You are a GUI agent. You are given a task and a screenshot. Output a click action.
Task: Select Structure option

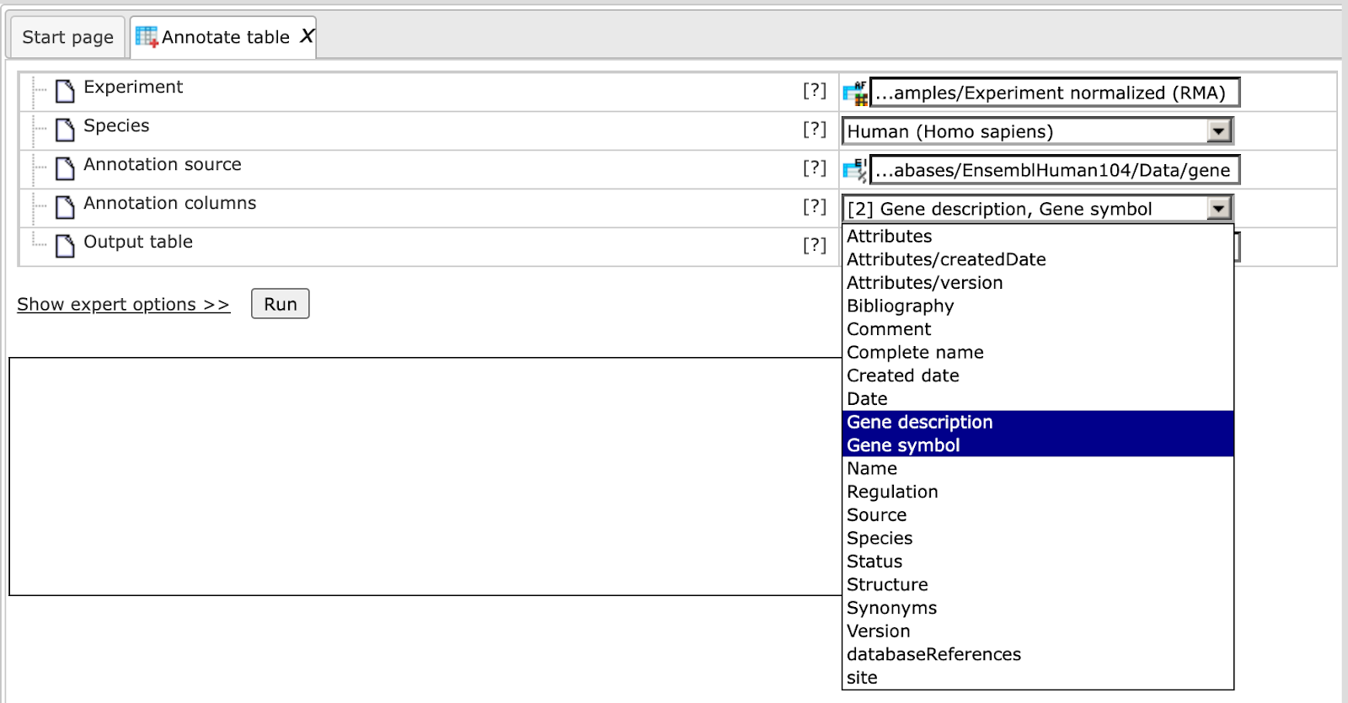pos(1038,584)
